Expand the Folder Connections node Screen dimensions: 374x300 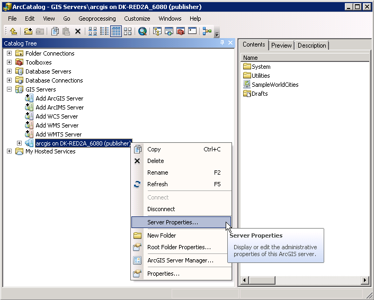click(x=10, y=53)
